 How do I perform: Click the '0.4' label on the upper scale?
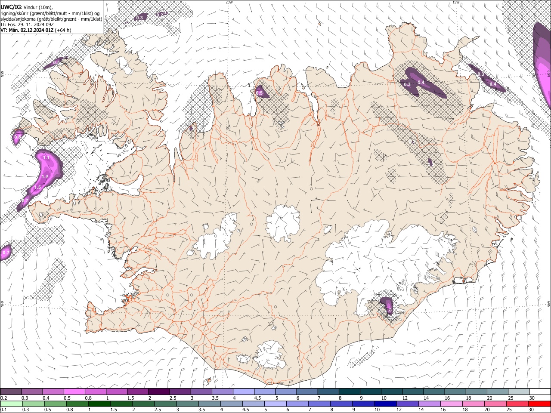(x=46, y=398)
